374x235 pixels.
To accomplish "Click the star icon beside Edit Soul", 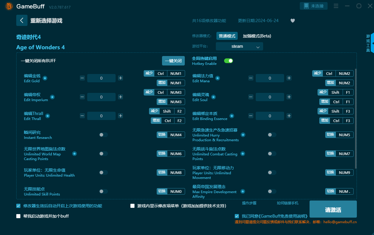I will [213, 97].
